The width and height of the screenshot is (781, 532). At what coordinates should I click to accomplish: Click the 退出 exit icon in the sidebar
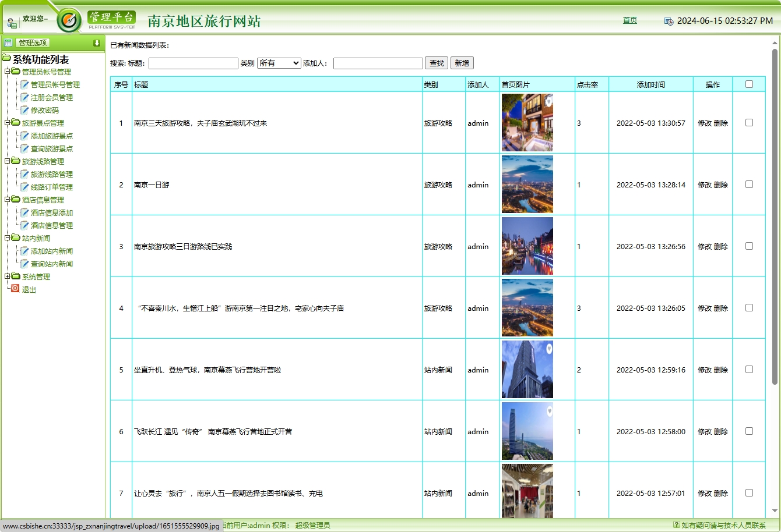[x=15, y=289]
